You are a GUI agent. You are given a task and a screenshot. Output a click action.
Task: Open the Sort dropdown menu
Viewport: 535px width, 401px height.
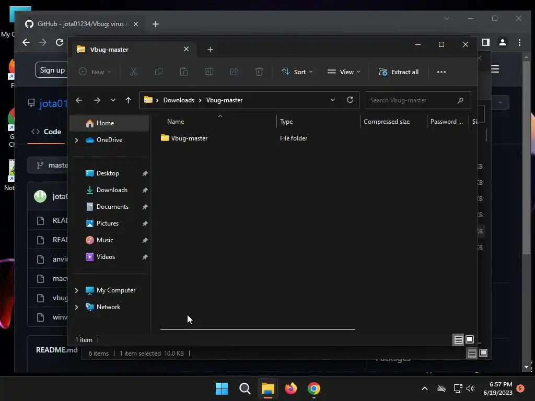point(297,72)
